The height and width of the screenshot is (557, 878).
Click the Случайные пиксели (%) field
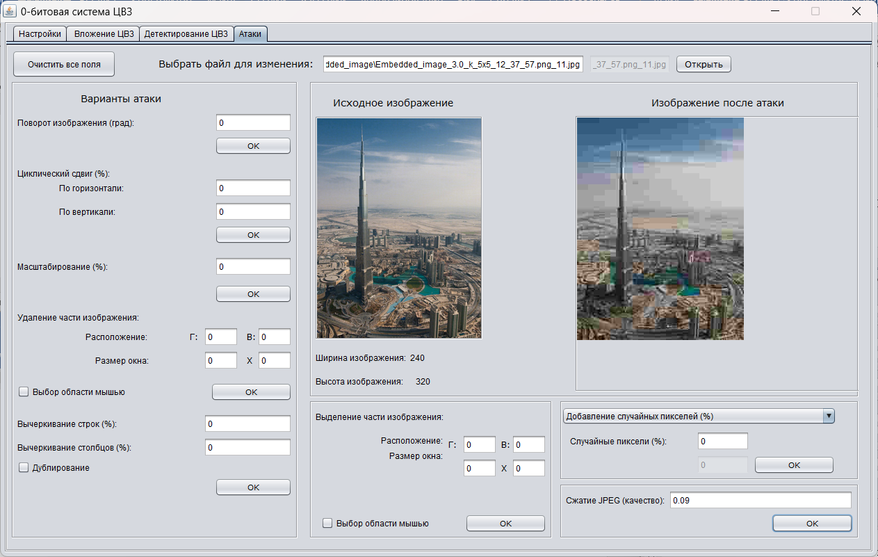723,442
